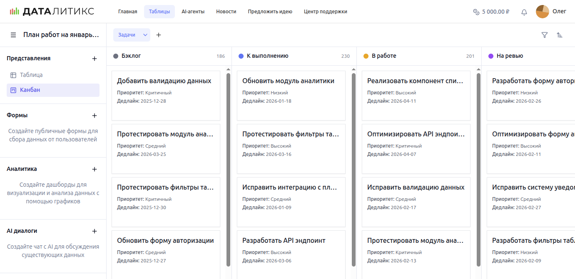Click the 5 000.00 ₽ balance

491,12
